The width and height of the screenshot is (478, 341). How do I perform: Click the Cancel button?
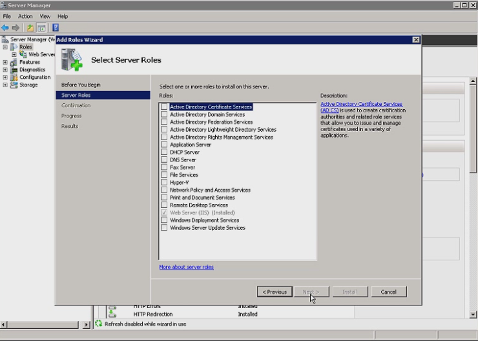coord(389,292)
